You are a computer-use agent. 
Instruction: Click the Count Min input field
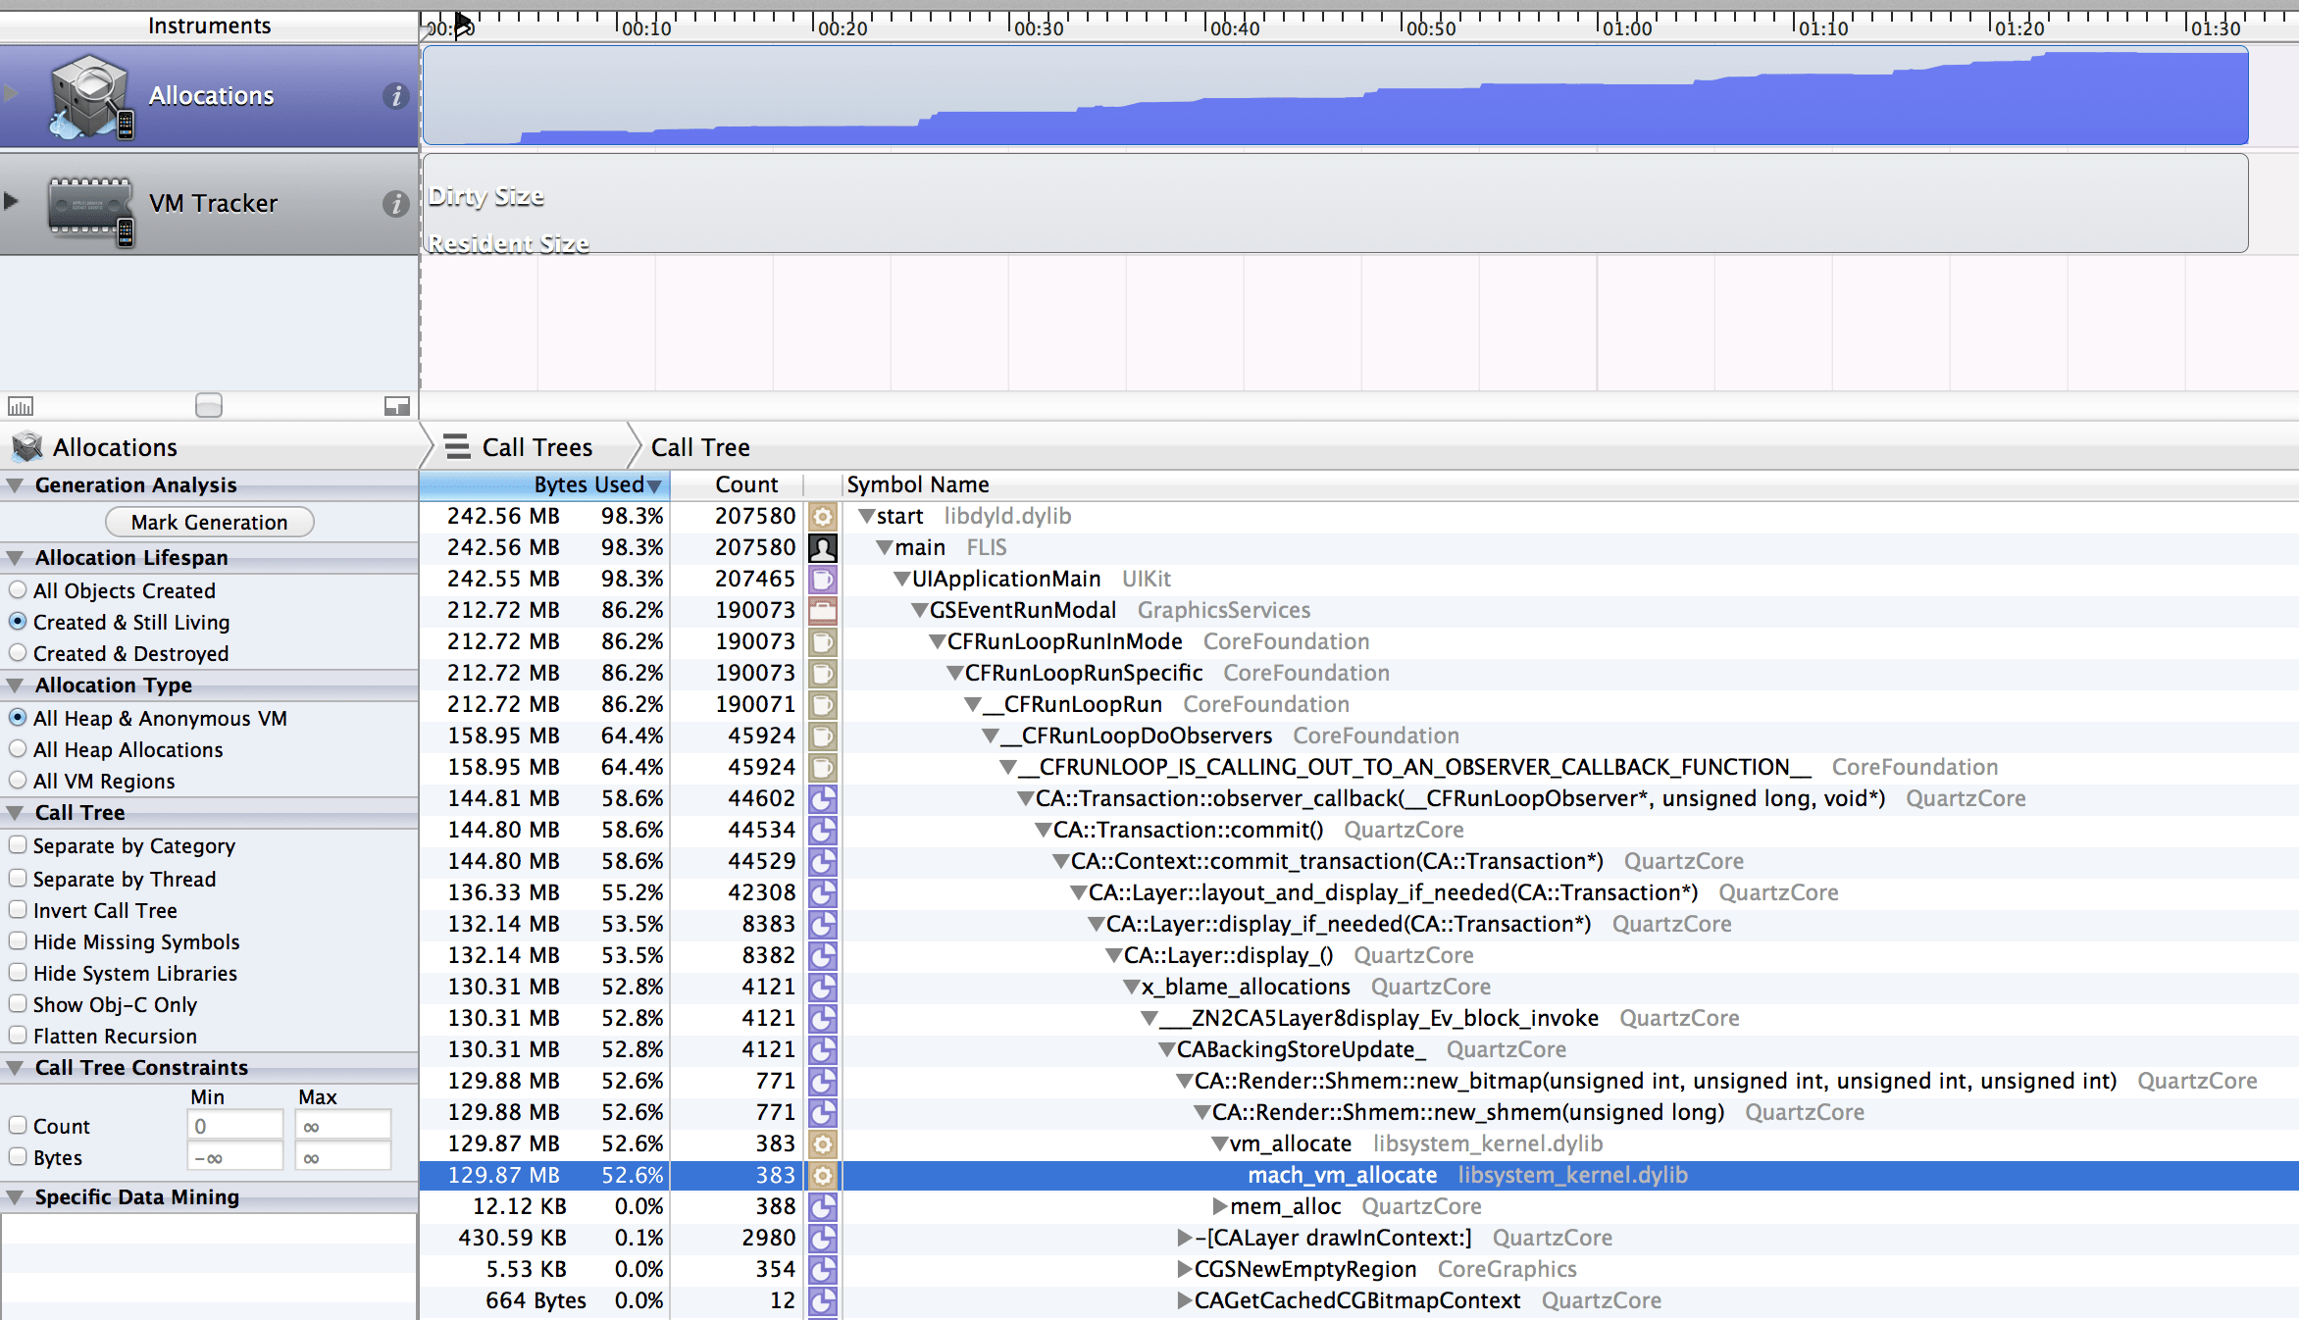[235, 1126]
